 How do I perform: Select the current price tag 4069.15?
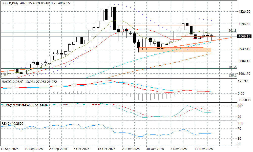click(244, 36)
